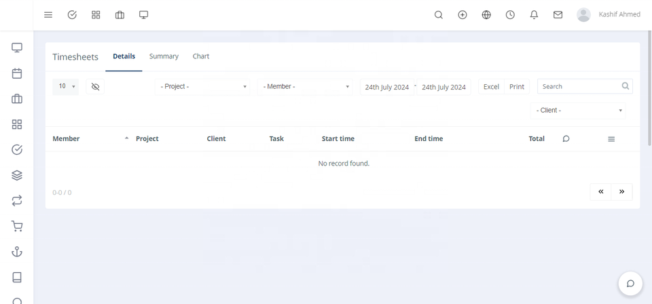Toggle the crossed-eye column visibility button
652x304 pixels.
pos(95,87)
